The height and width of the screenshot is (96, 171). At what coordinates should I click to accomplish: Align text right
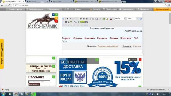click(x=87, y=19)
